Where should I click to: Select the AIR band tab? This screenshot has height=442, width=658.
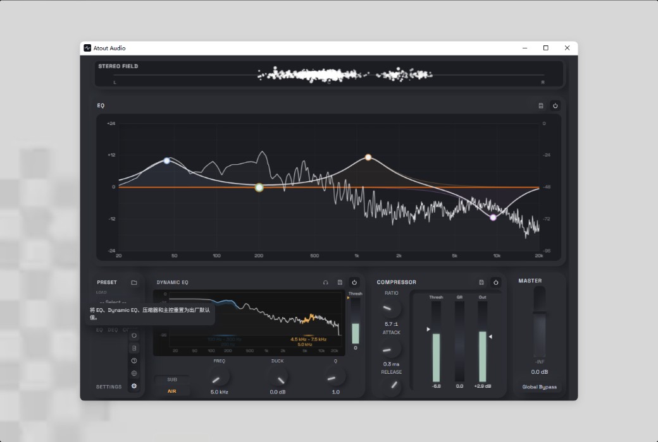[172, 391]
